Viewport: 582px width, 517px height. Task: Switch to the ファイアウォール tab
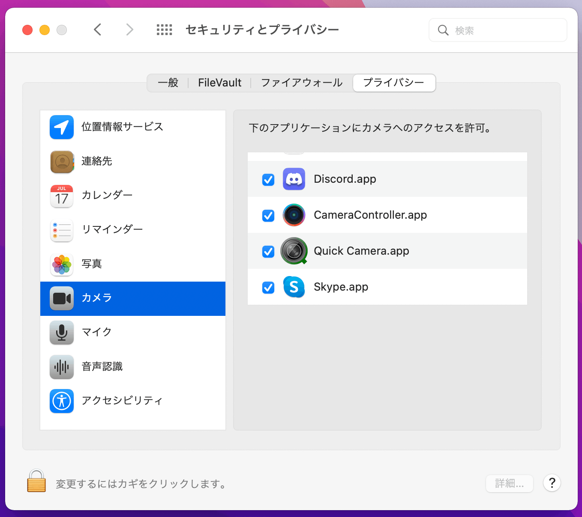tap(302, 83)
